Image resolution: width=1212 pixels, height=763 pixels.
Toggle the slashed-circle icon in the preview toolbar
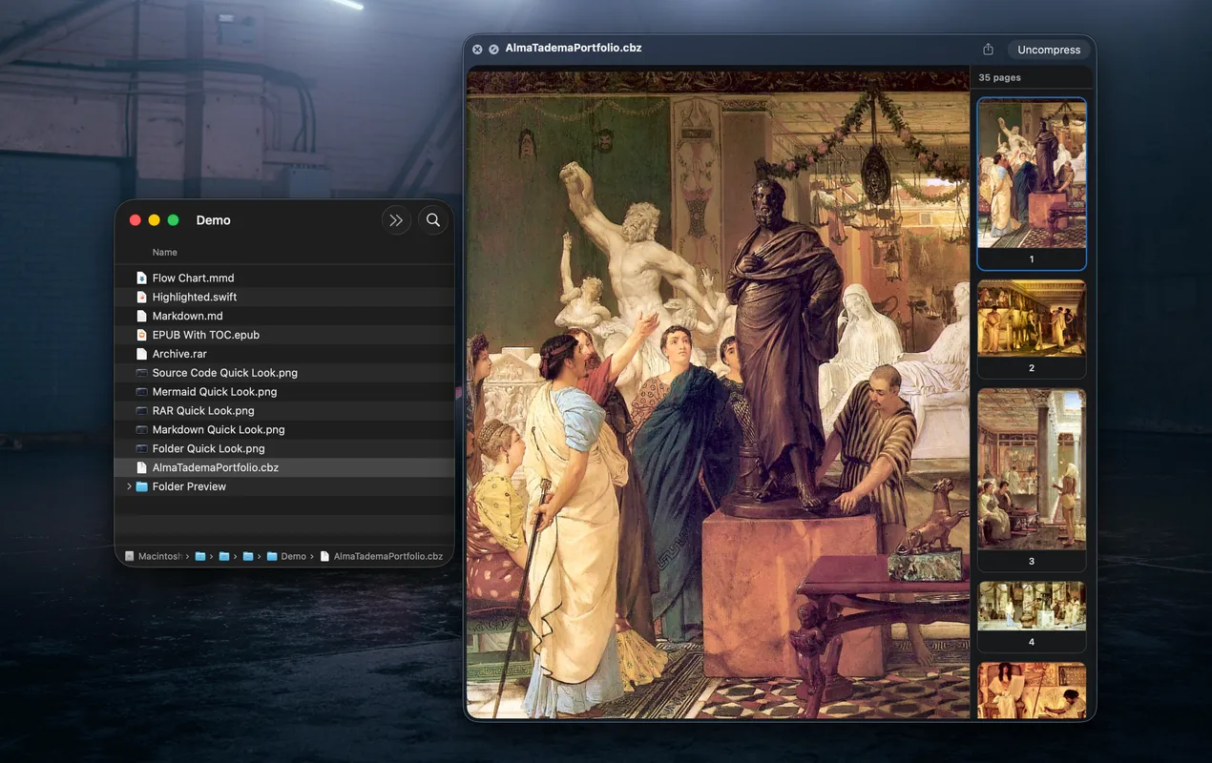pos(493,49)
